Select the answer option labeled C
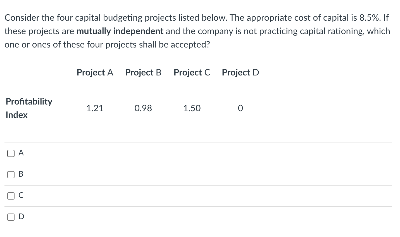 point(21,195)
